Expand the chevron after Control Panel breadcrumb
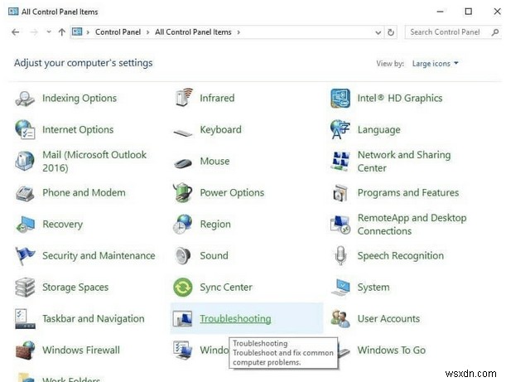This screenshot has height=382, width=506. pos(147,32)
